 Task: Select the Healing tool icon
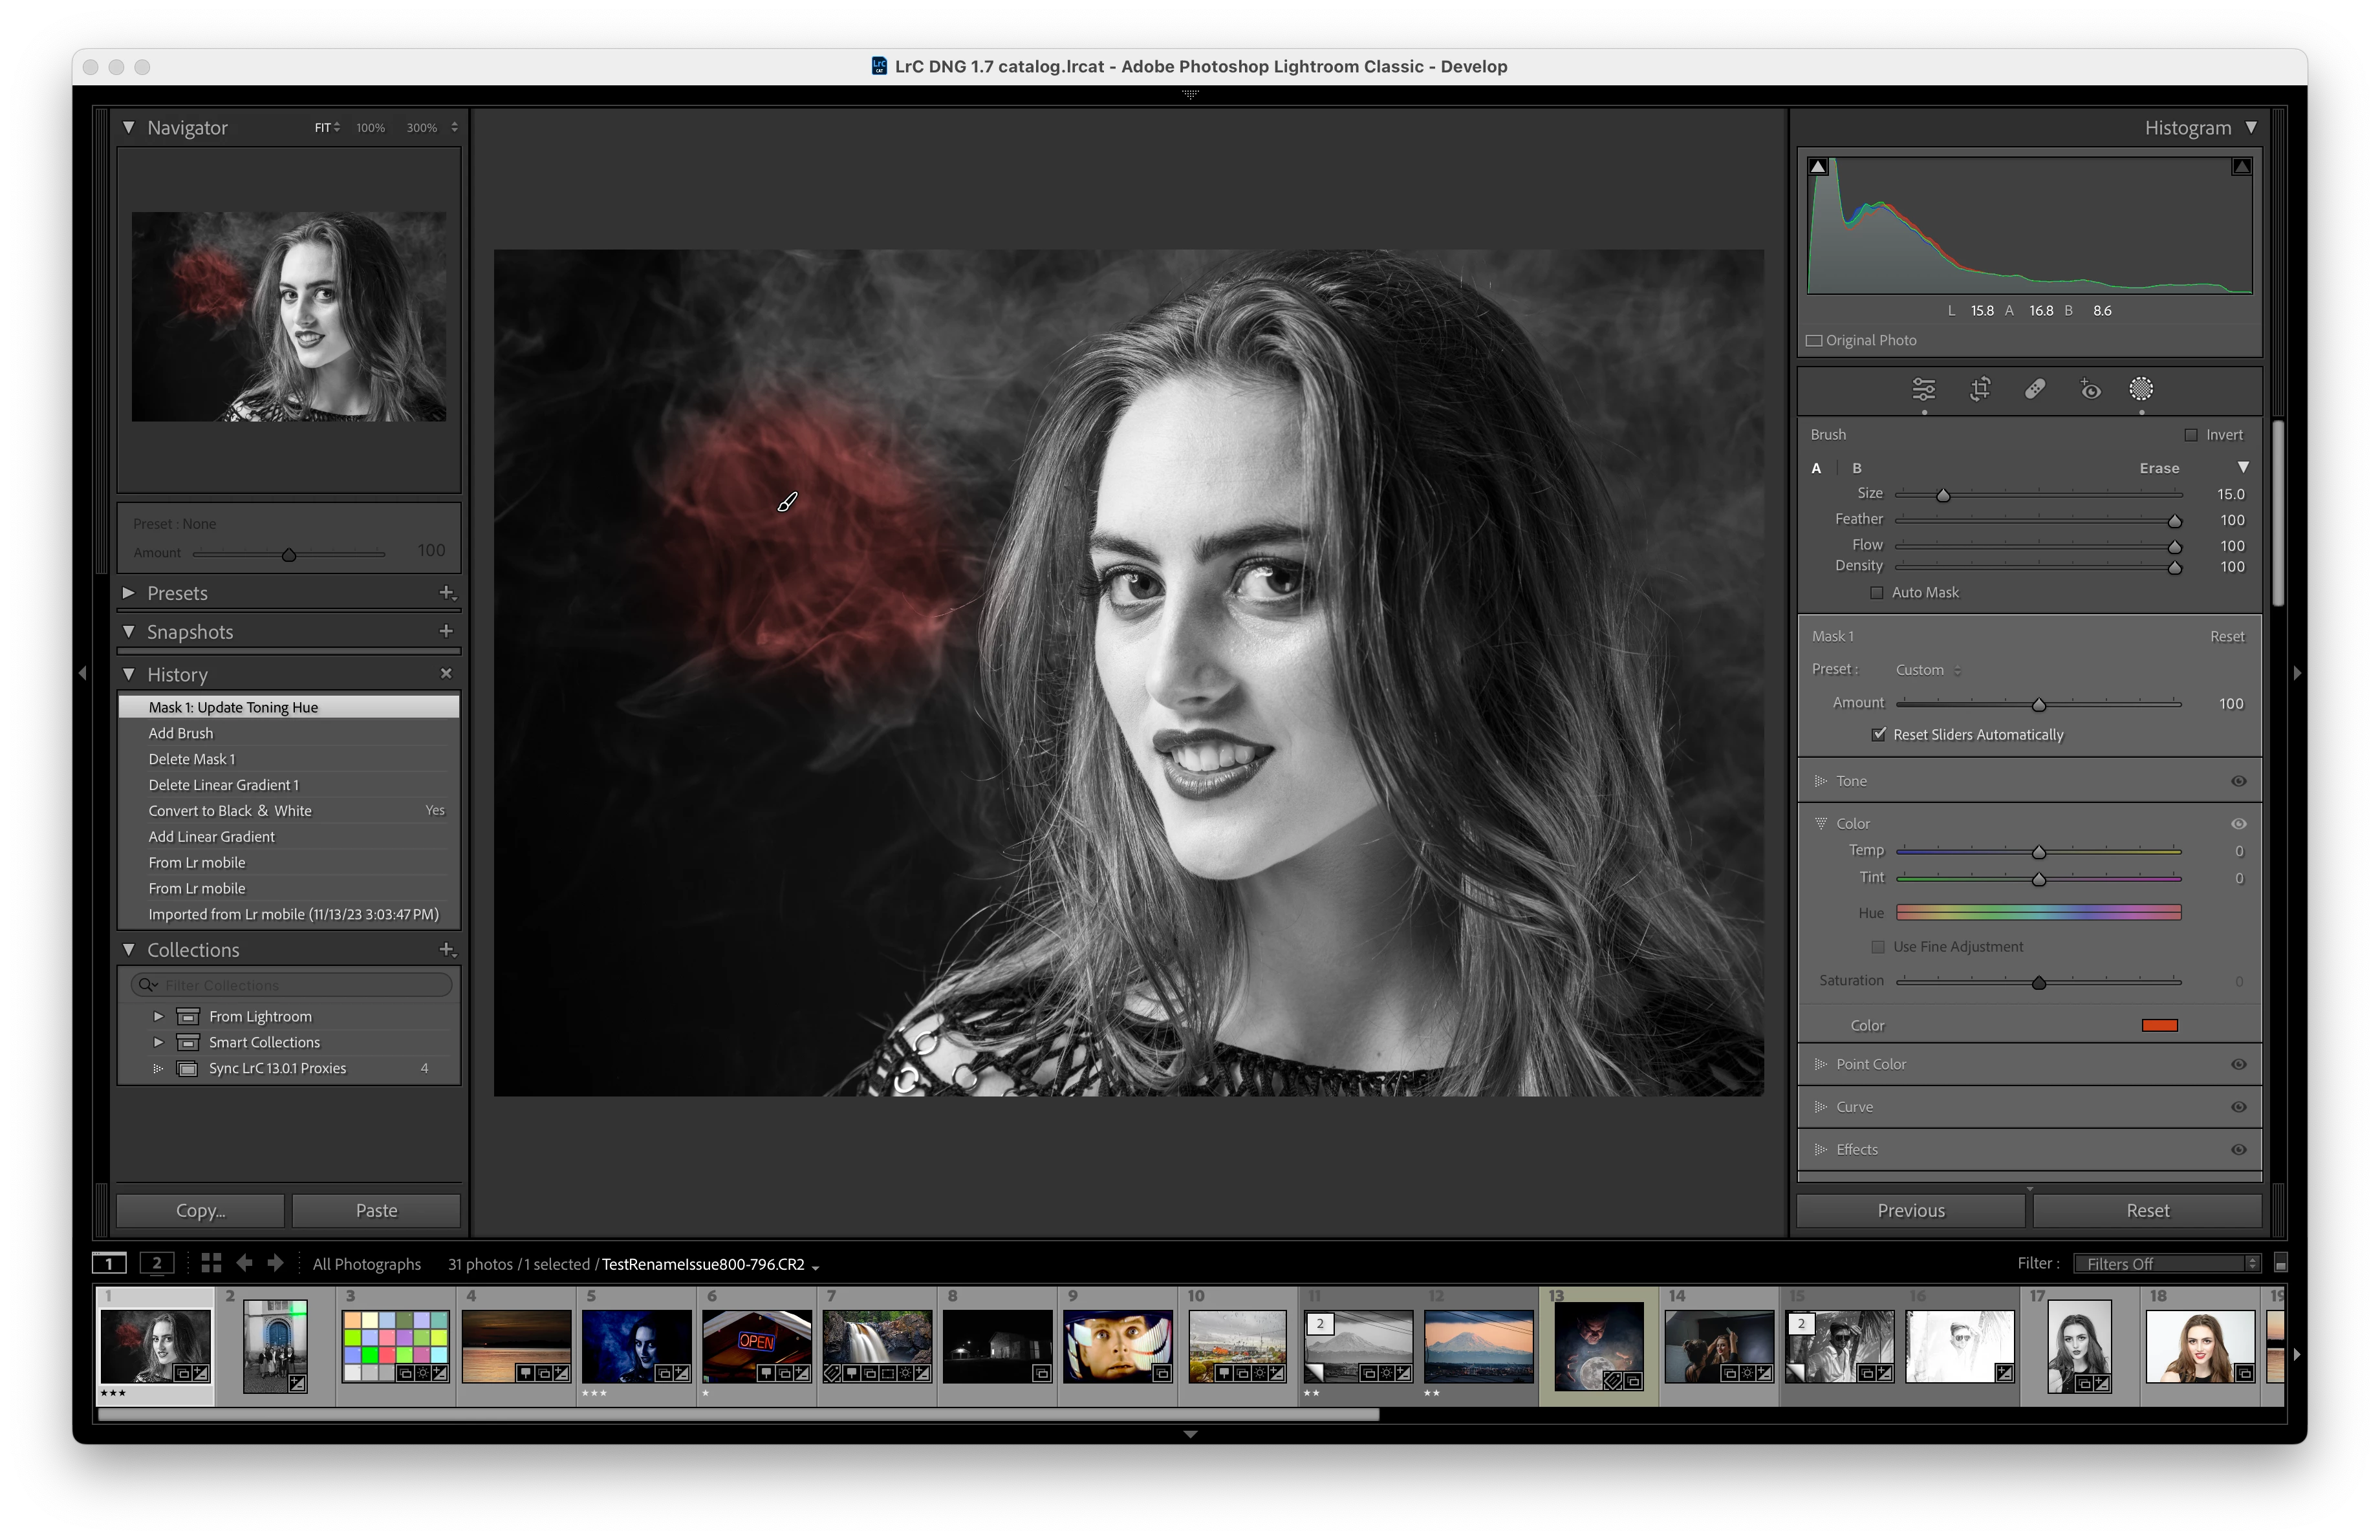point(2035,389)
